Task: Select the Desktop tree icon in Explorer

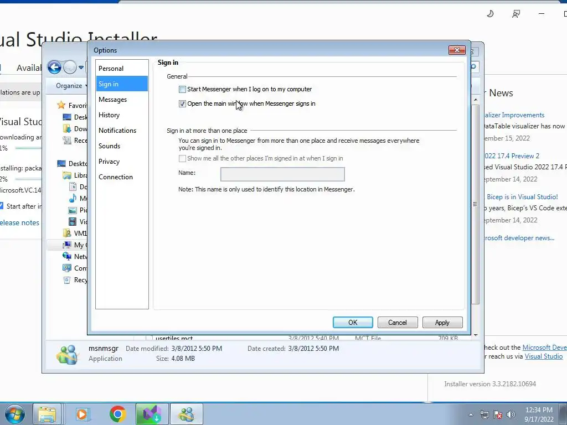Action: pyautogui.click(x=61, y=164)
